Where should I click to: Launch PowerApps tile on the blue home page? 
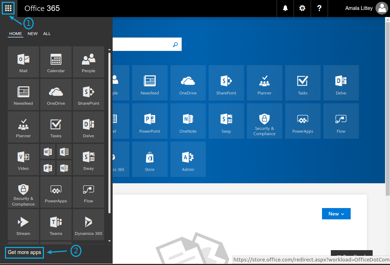click(x=303, y=121)
